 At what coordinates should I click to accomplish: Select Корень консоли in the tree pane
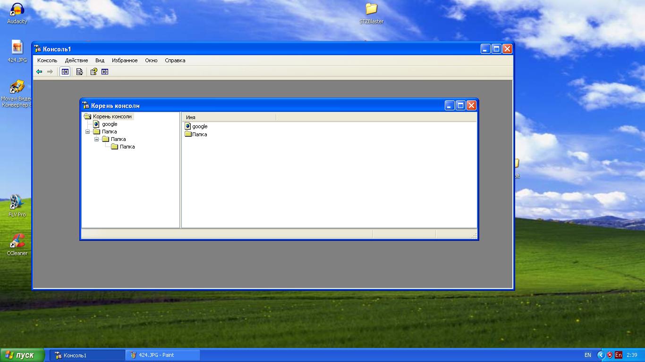(112, 116)
